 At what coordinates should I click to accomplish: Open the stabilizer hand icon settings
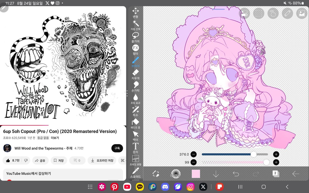pos(273,13)
